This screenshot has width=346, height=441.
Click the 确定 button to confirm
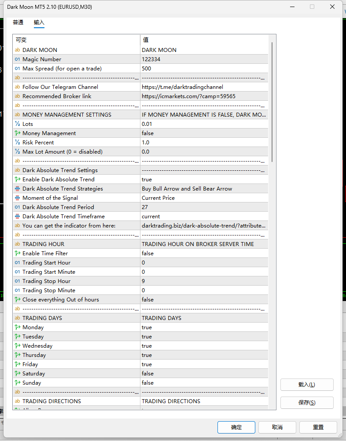236,427
